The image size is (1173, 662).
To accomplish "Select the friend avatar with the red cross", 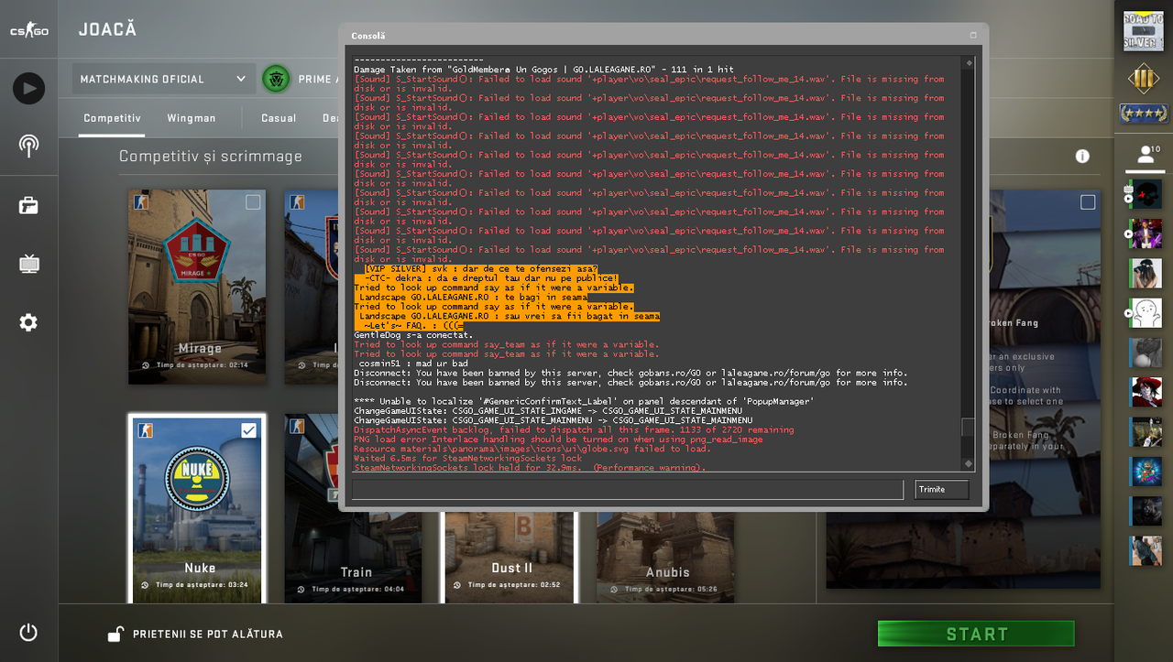I will coord(1146,195).
